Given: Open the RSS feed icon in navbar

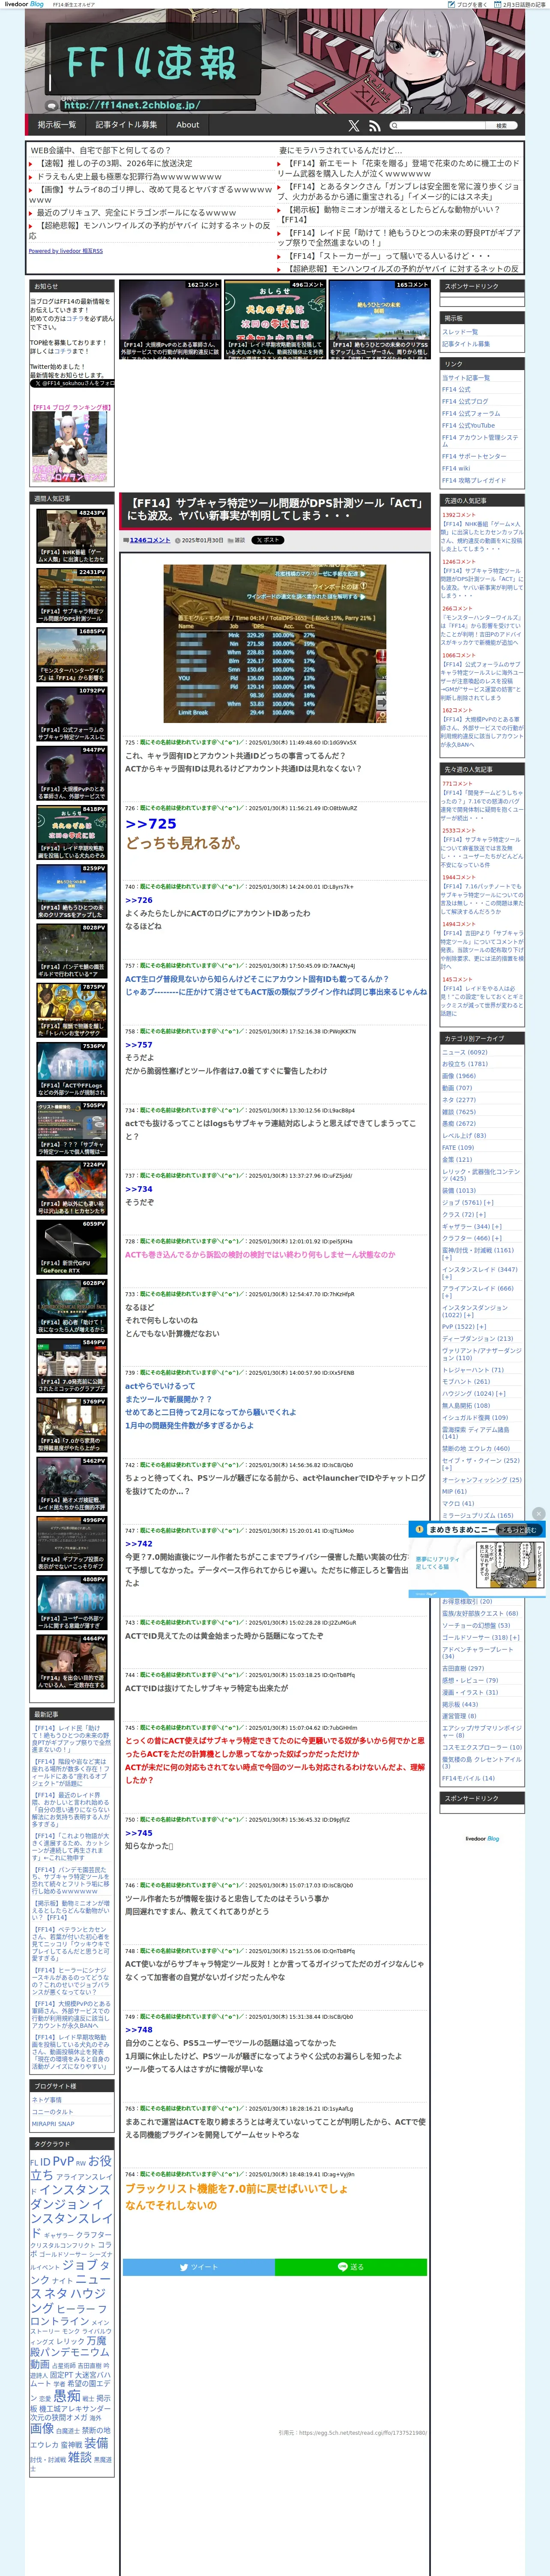Looking at the screenshot, I should click(374, 126).
